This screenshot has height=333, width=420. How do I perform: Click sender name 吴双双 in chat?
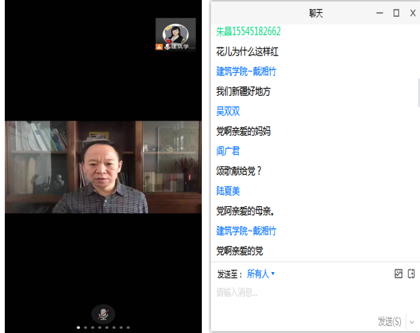tap(228, 111)
